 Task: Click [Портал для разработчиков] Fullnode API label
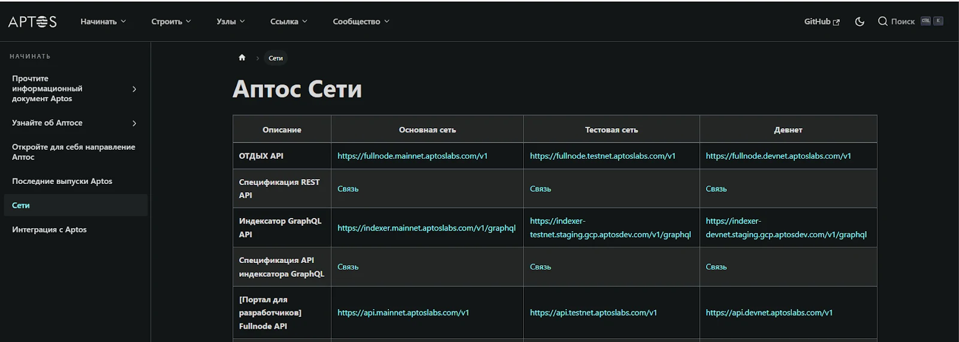pos(270,313)
